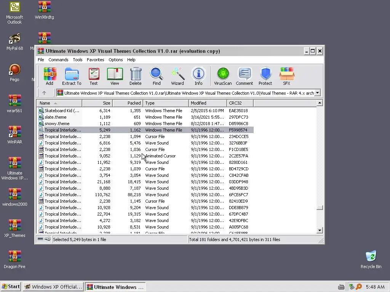Open Find with the magnifier icon
The image size is (390, 292).
[157, 76]
